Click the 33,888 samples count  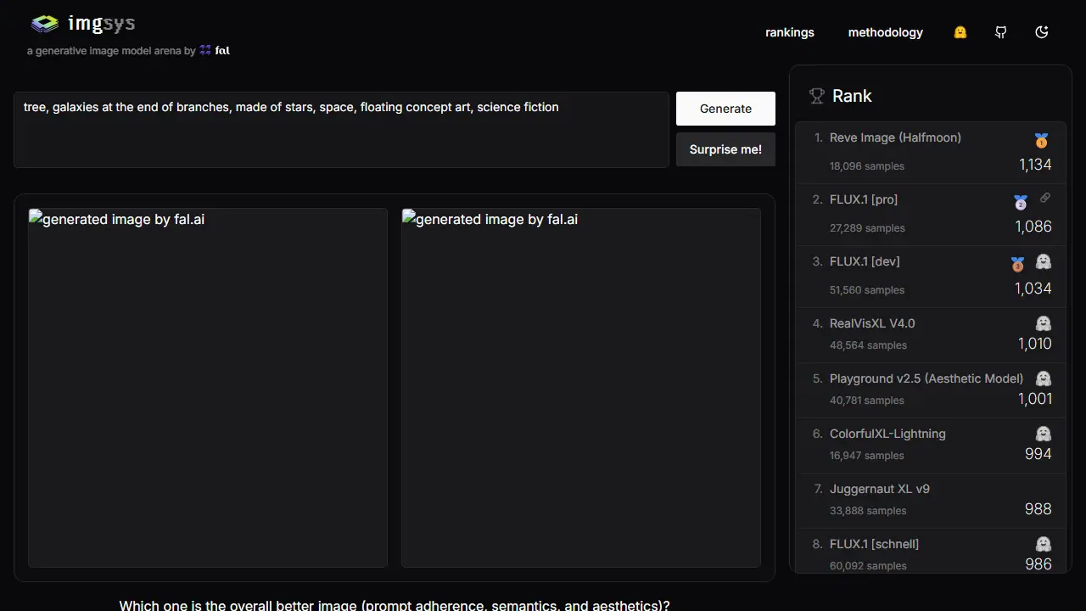(x=868, y=511)
